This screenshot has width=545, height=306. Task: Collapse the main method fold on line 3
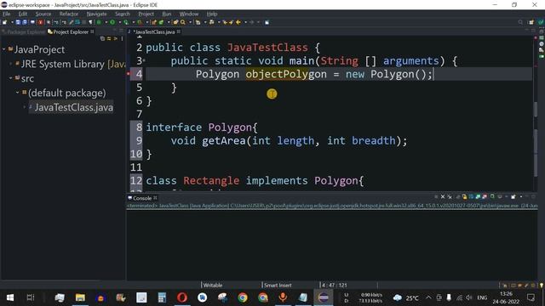pos(144,60)
